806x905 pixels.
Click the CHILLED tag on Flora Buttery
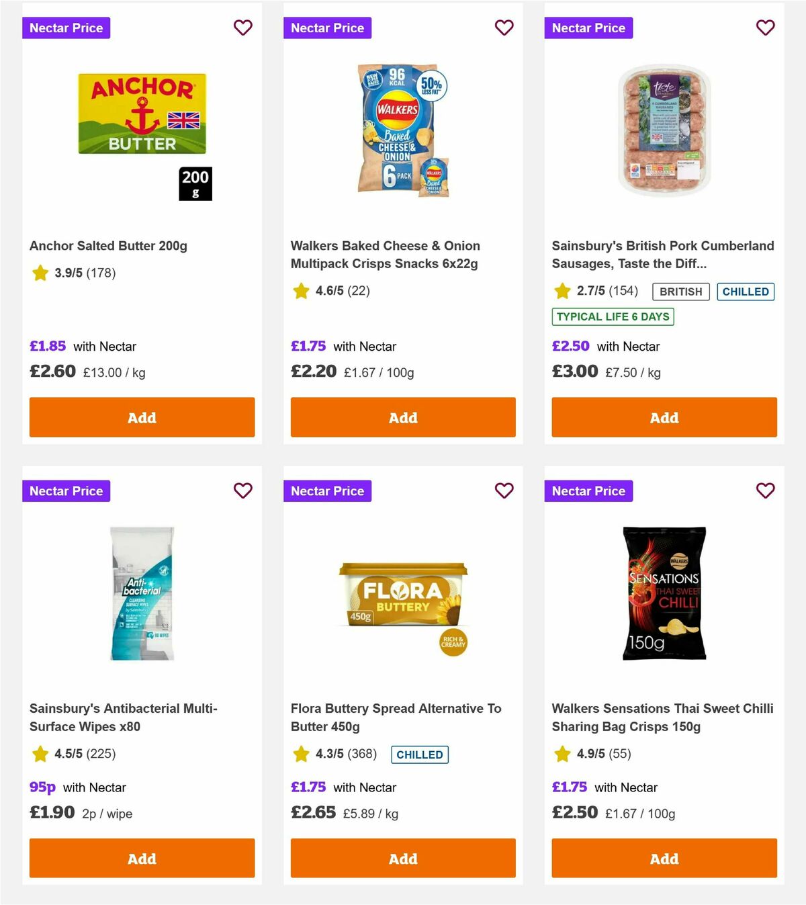click(x=420, y=755)
